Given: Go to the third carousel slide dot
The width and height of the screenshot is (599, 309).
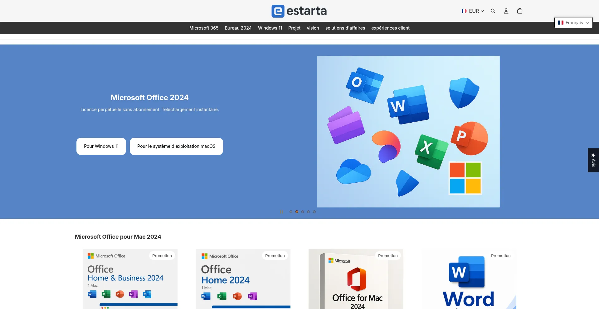Looking at the screenshot, I should click(303, 212).
